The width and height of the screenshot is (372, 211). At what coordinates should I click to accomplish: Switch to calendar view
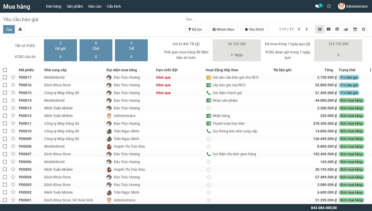[355, 29]
